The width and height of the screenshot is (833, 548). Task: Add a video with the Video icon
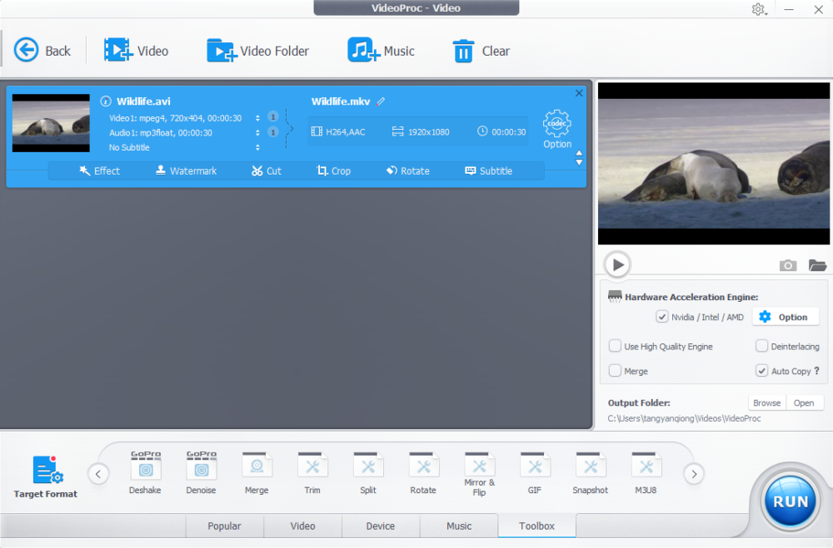[x=118, y=51]
